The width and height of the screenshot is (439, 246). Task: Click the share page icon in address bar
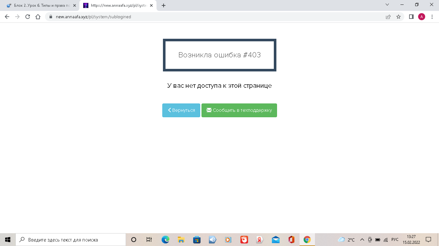388,17
